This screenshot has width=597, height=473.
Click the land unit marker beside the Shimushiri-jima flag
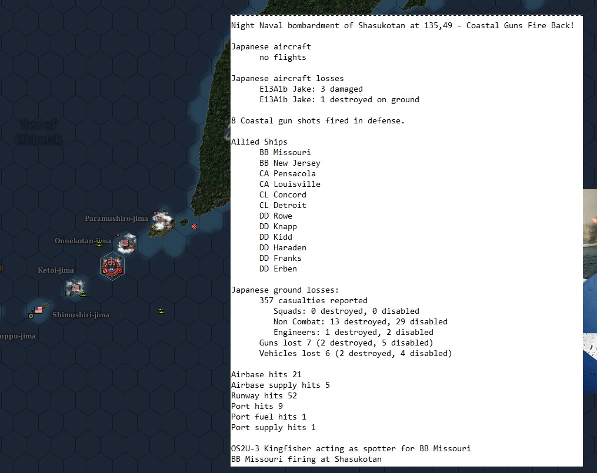pos(31,316)
